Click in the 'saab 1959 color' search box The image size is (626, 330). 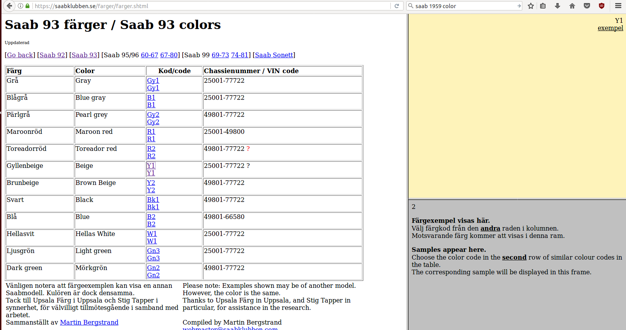pos(464,6)
